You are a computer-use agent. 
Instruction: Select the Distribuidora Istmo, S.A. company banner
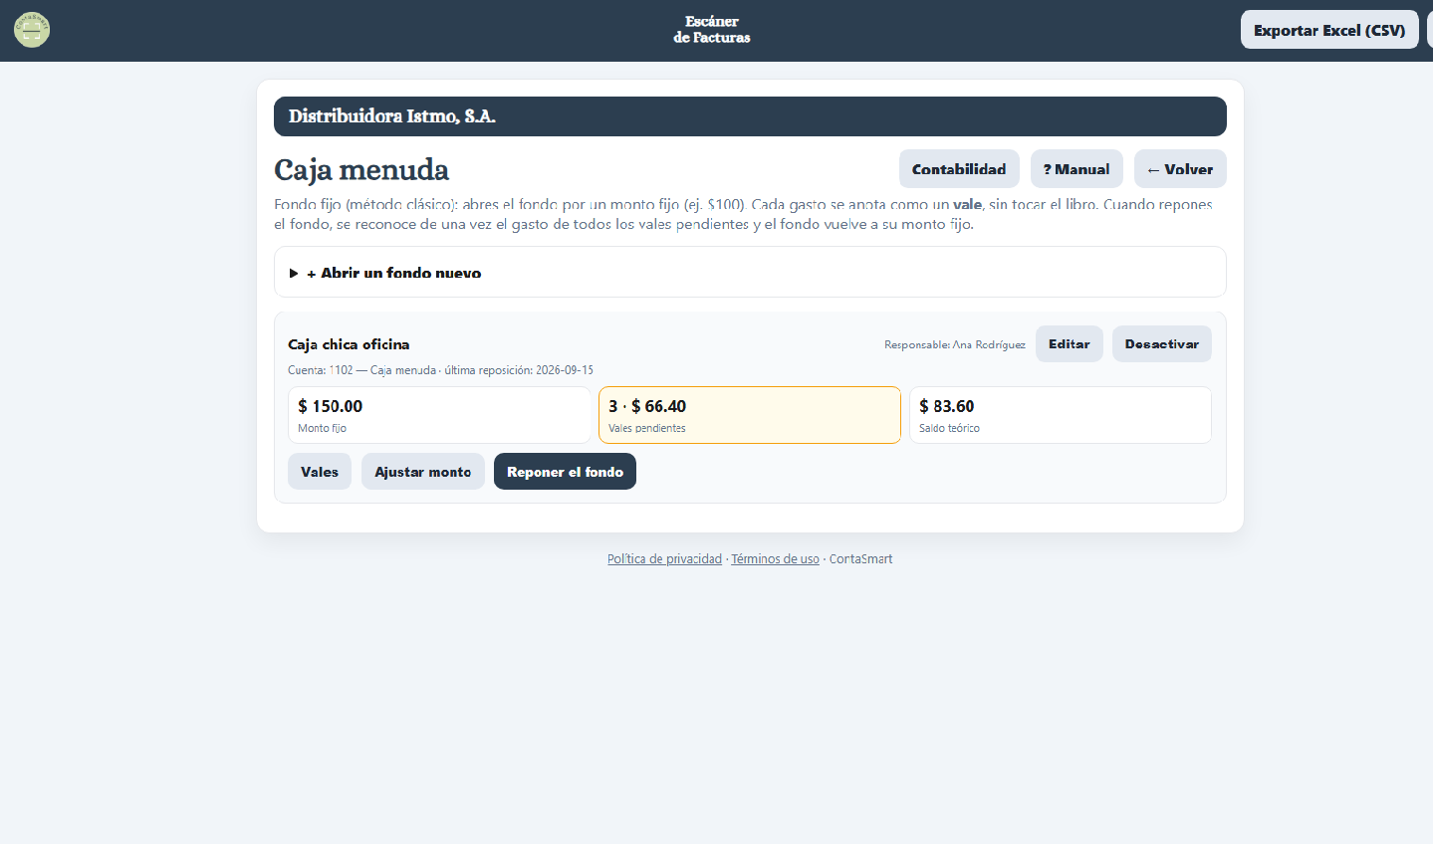coord(750,116)
